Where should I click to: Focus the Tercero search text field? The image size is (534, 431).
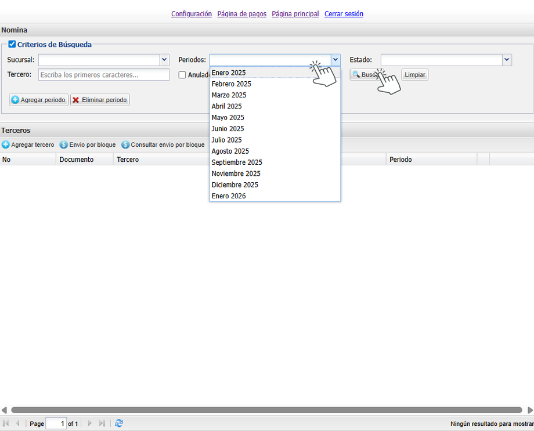(104, 75)
